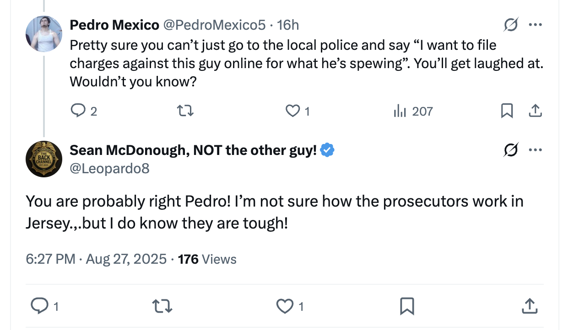The width and height of the screenshot is (563, 330).
Task: Repost Pedro Mexico's post
Action: [186, 111]
